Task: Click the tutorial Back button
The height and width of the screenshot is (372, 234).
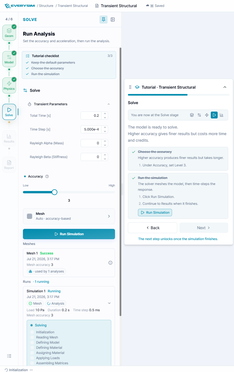Action: pyautogui.click(x=153, y=228)
